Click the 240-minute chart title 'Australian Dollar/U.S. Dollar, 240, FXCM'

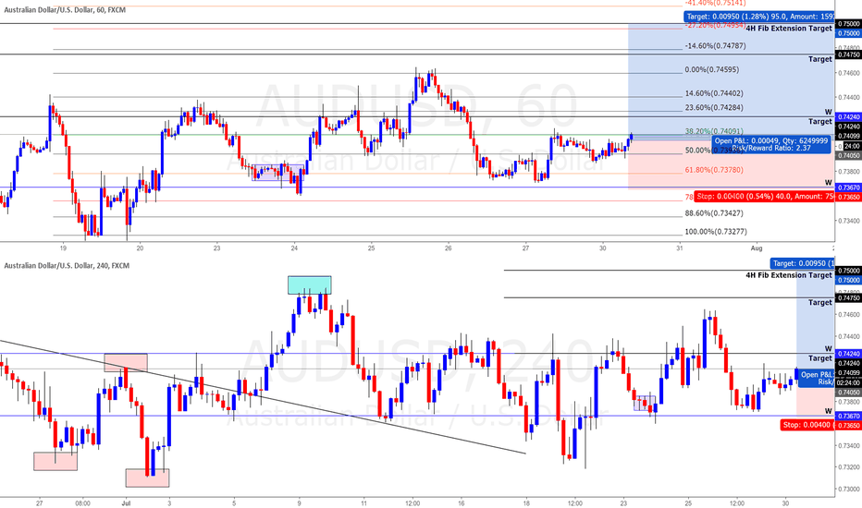pos(68,266)
